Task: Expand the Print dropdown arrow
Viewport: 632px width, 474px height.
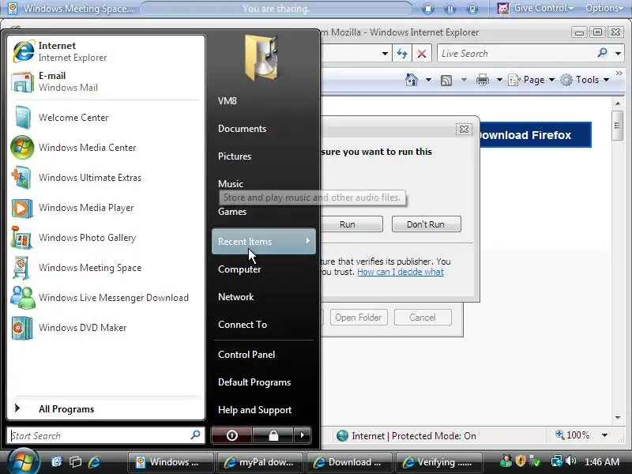Action: pos(499,80)
